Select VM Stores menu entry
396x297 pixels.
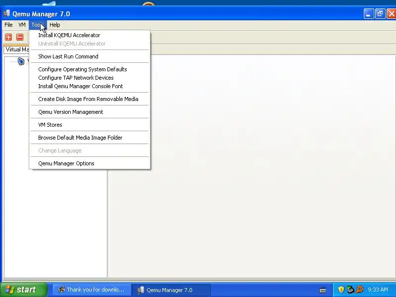click(x=90, y=125)
